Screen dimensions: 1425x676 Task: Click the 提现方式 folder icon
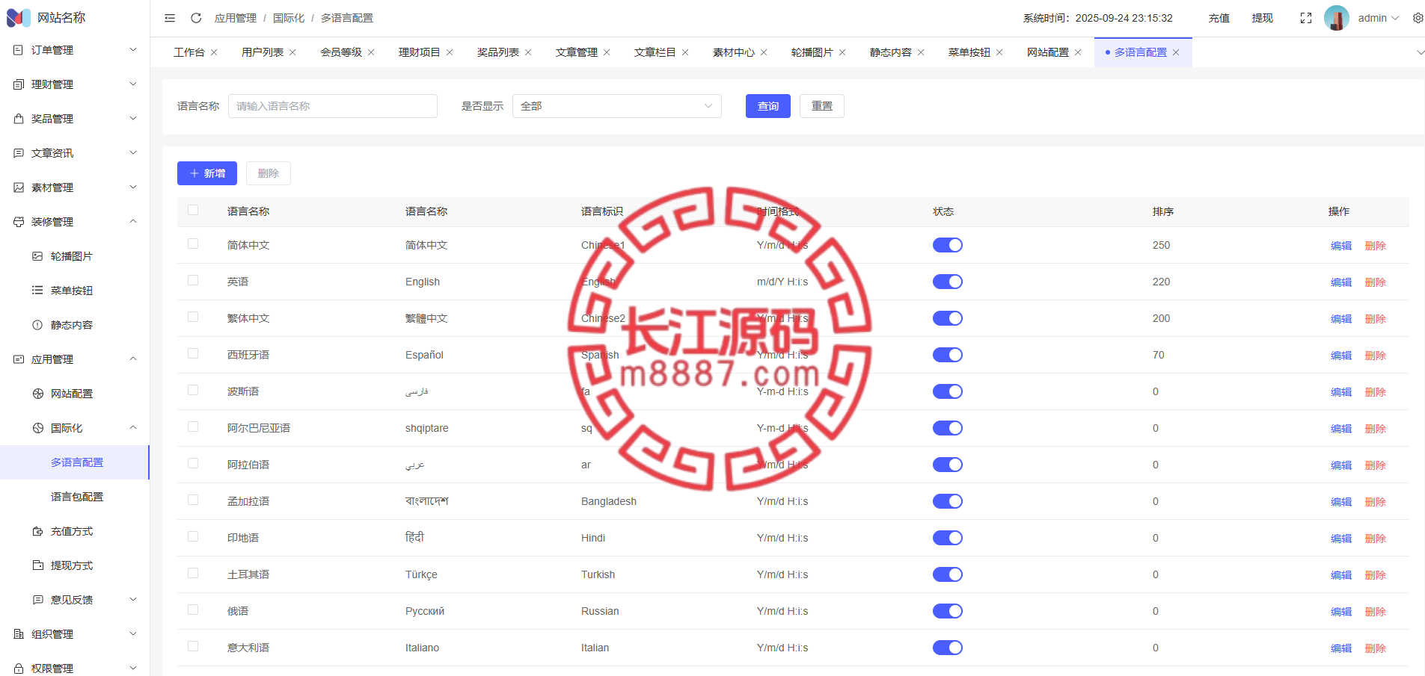pos(37,565)
